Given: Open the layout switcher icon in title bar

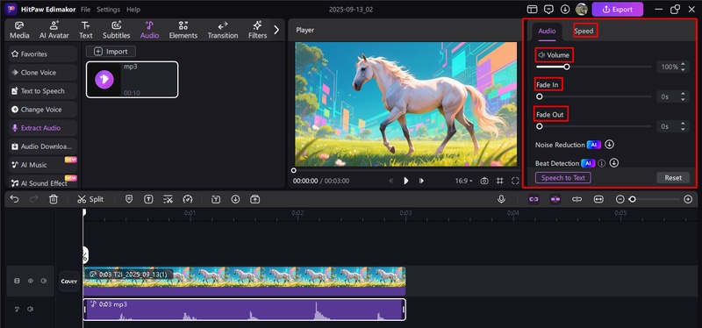Looking at the screenshot, I should 532,9.
